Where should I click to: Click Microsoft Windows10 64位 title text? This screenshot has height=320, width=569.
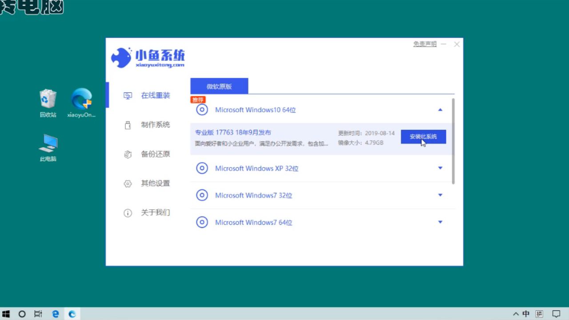256,110
